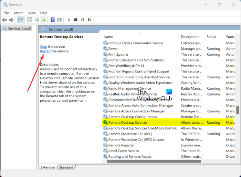The height and width of the screenshot is (177, 241).
Task: Click the Back arrow toolbar icon
Action: (4, 20)
